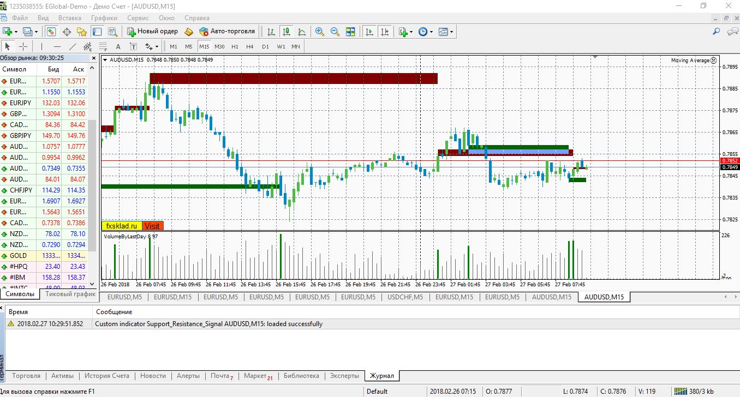Switch chart to bar chart mode
The image size is (740, 397).
click(271, 32)
